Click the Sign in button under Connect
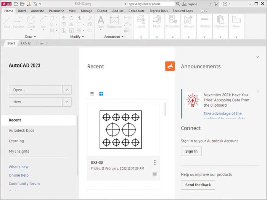The height and width of the screenshot is (200, 267). (191, 151)
